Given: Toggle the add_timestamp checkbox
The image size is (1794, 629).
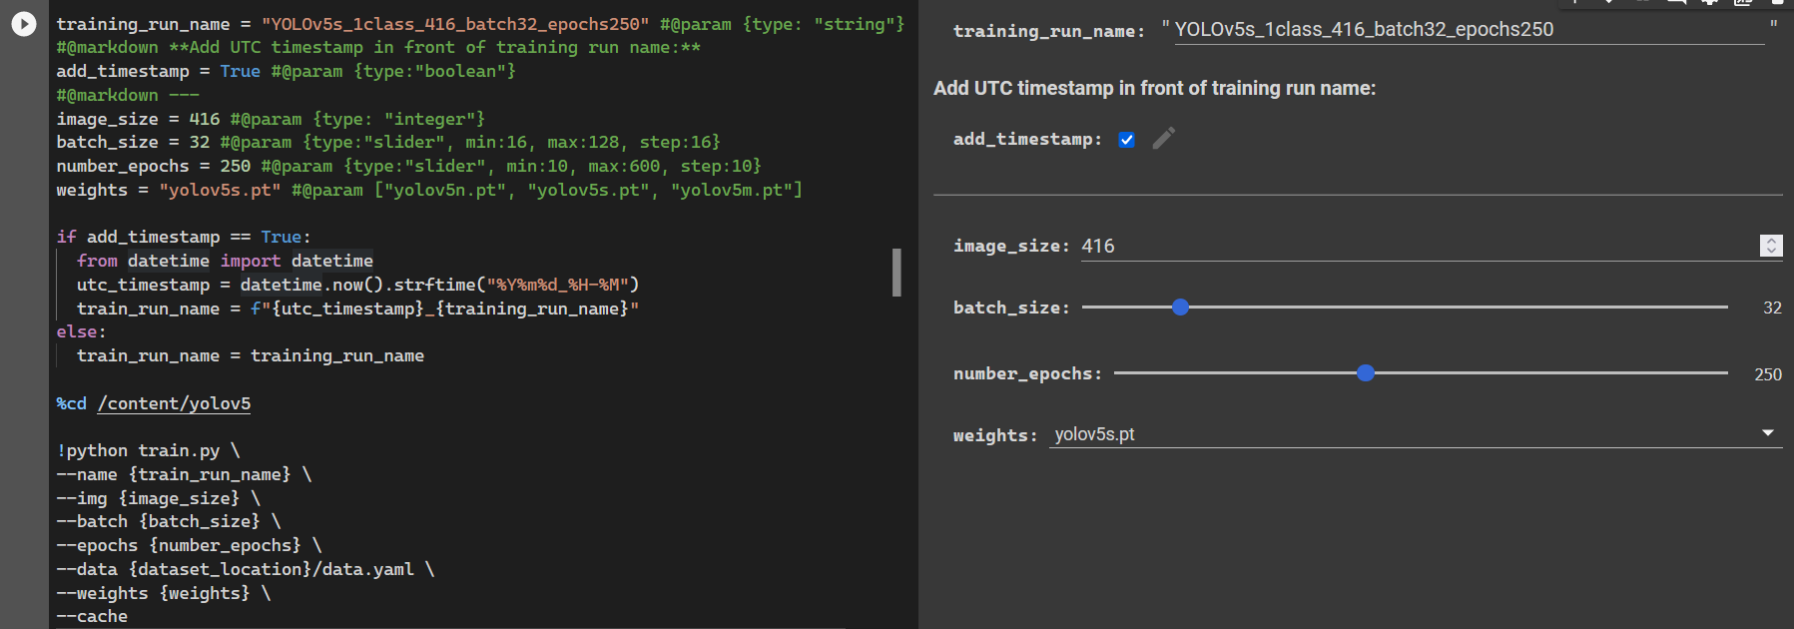Looking at the screenshot, I should (x=1126, y=139).
